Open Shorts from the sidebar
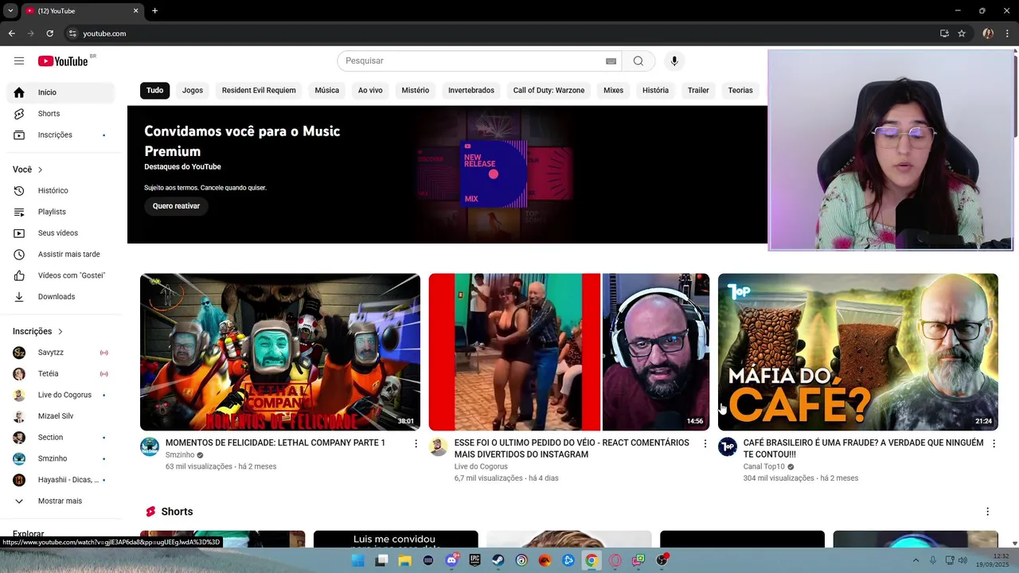The height and width of the screenshot is (573, 1019). point(61,114)
